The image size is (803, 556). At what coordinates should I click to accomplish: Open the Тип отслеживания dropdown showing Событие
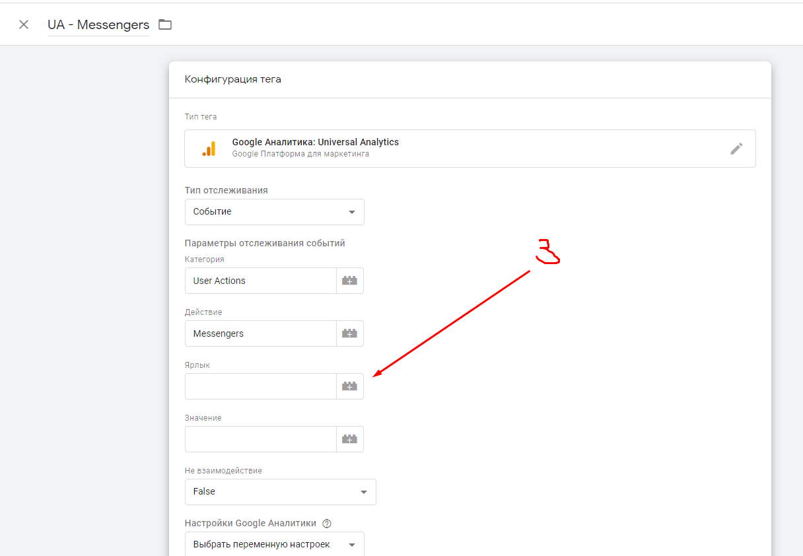pos(274,212)
